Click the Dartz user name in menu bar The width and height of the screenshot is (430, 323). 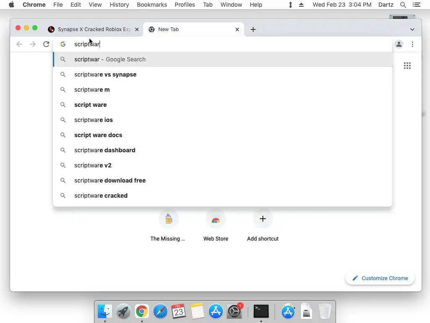coord(385,5)
